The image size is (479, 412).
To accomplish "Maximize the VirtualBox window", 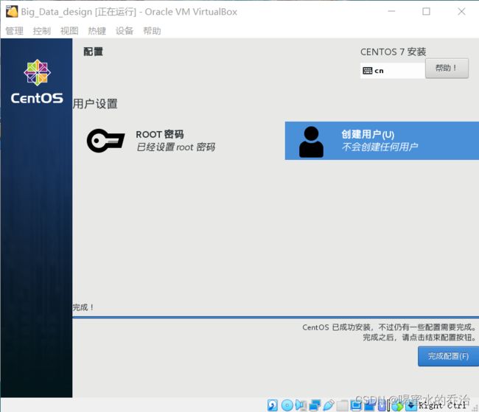I will point(426,12).
